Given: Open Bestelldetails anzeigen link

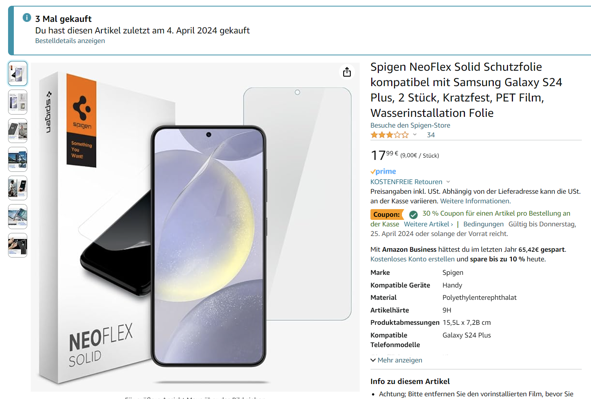Looking at the screenshot, I should [70, 41].
